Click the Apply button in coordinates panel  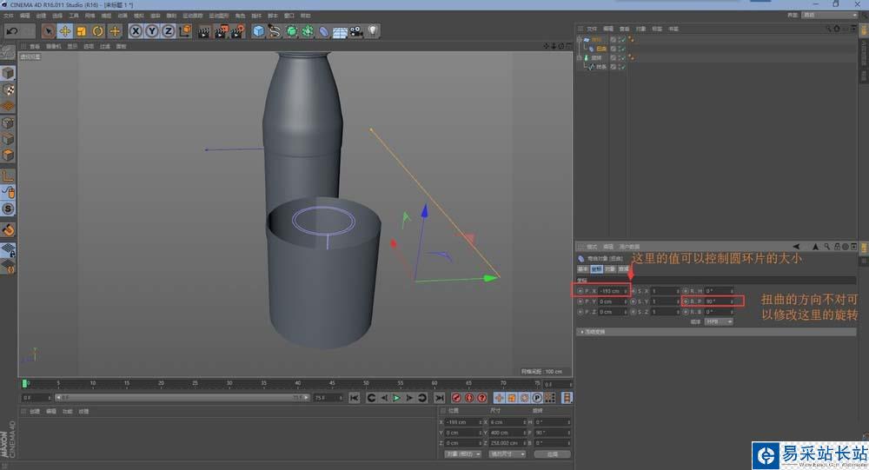click(552, 453)
